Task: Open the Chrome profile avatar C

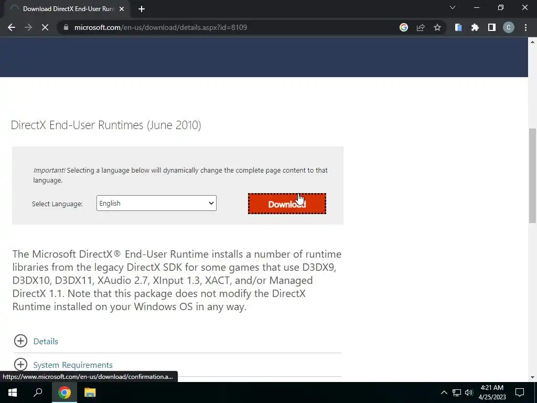Action: [x=509, y=27]
